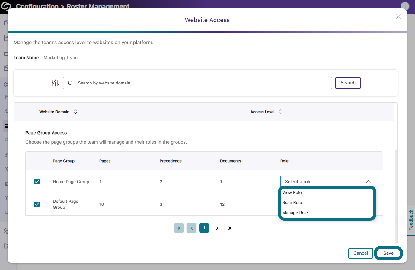This screenshot has height=270, width=415.
Task: Click the Pages column header
Action: [105, 161]
